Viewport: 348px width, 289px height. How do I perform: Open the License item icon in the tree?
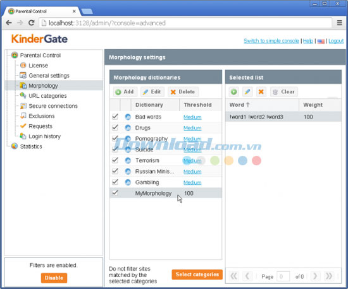pyautogui.click(x=23, y=65)
